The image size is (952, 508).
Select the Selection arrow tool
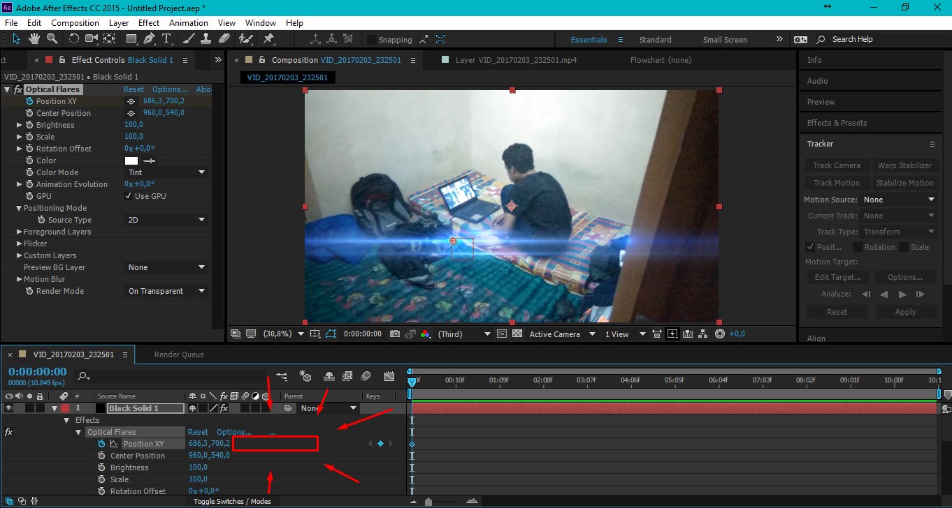(16, 38)
